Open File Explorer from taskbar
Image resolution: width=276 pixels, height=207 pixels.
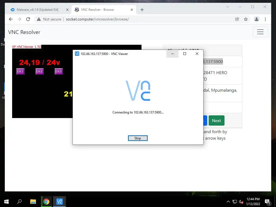[33, 202]
